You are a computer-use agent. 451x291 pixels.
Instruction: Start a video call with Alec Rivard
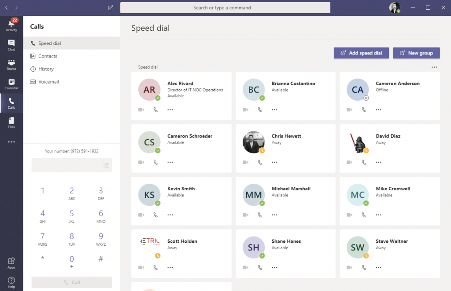click(140, 109)
